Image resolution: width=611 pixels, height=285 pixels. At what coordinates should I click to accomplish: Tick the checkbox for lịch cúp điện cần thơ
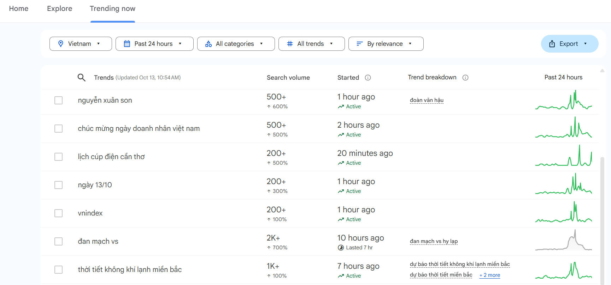click(x=59, y=157)
